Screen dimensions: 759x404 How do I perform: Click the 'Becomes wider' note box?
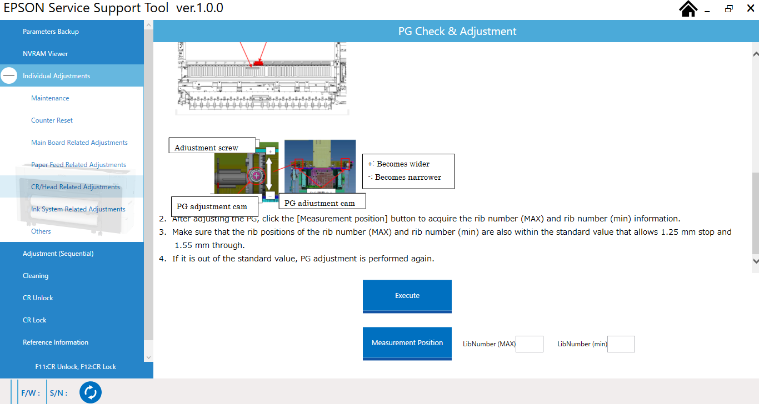(x=408, y=171)
